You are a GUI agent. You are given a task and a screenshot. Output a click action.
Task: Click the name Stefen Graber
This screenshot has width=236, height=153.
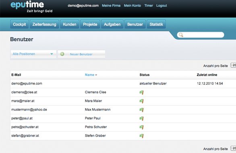pos(95,136)
